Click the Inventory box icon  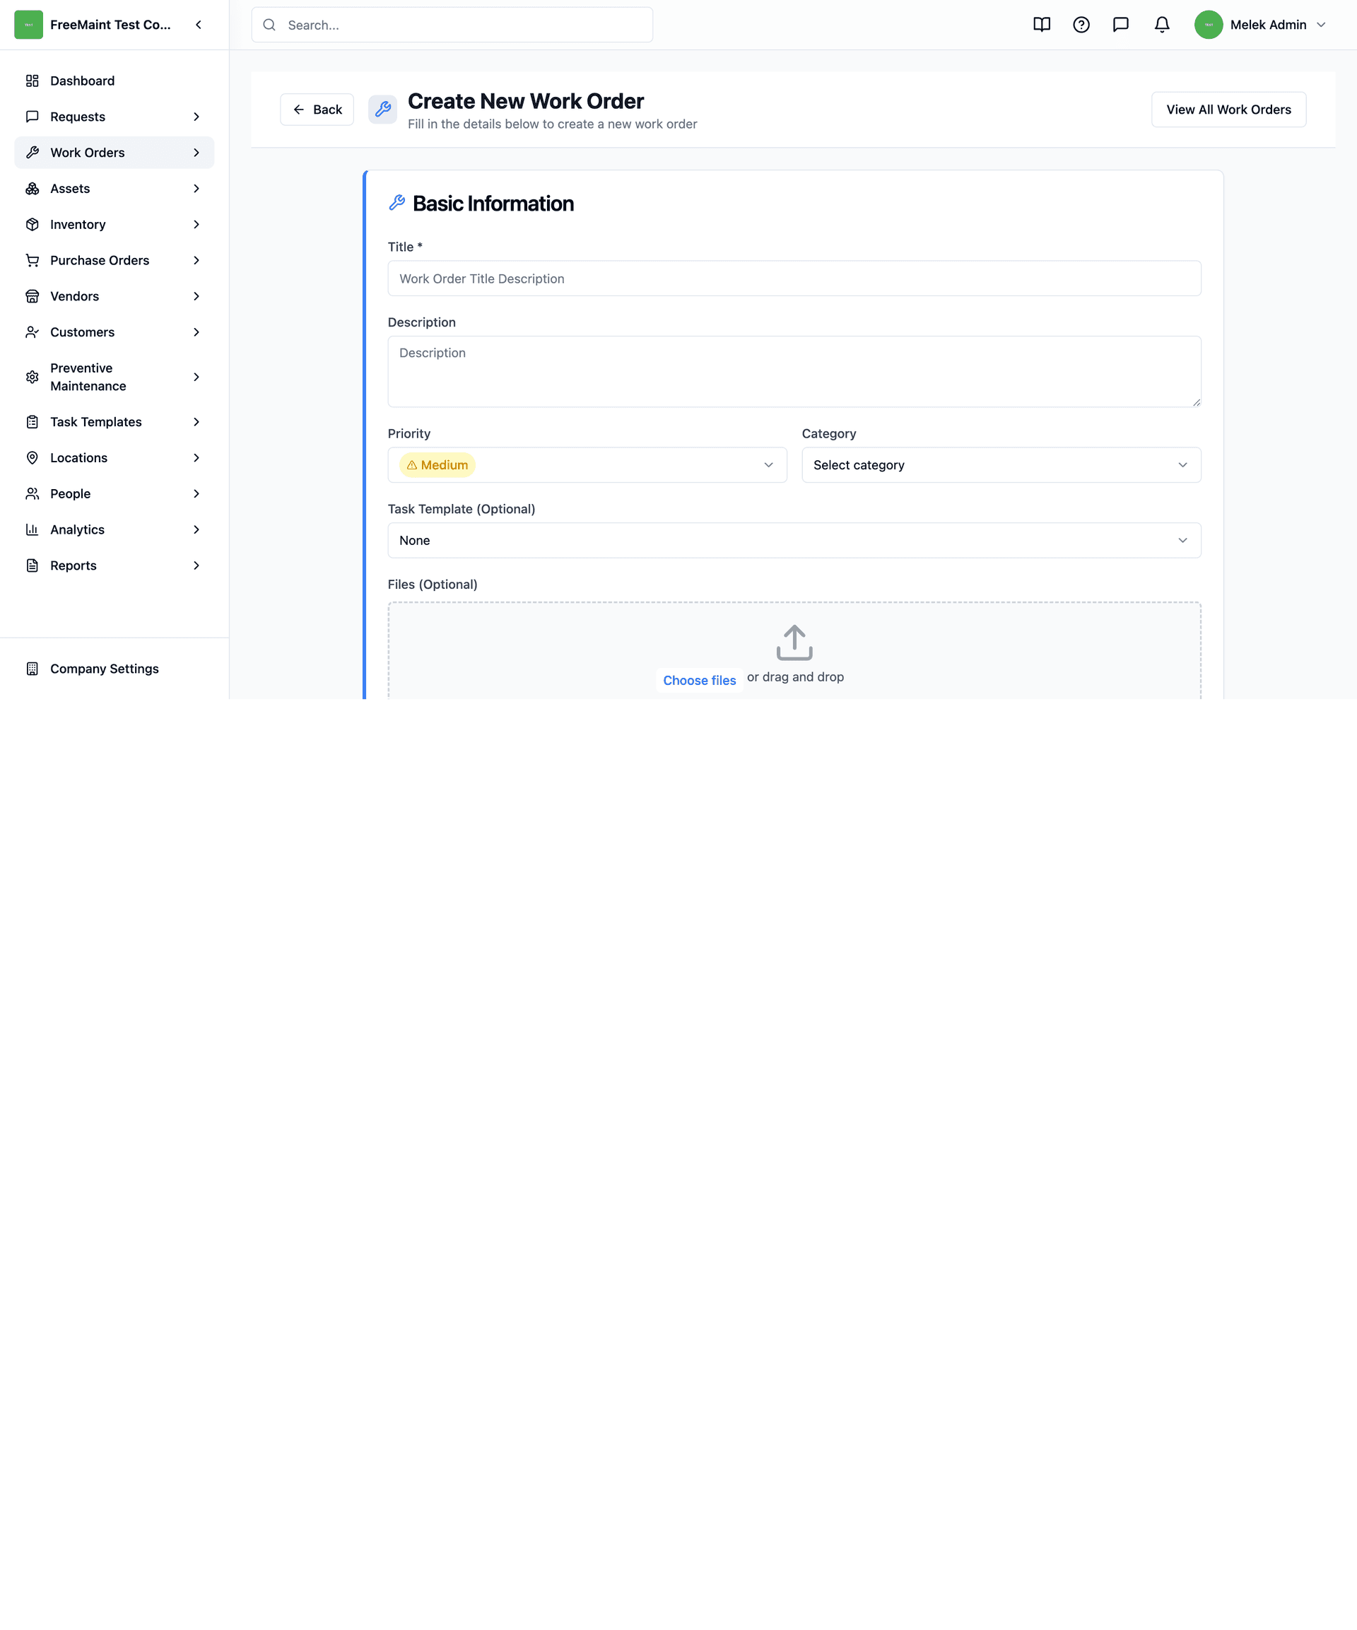pos(32,224)
